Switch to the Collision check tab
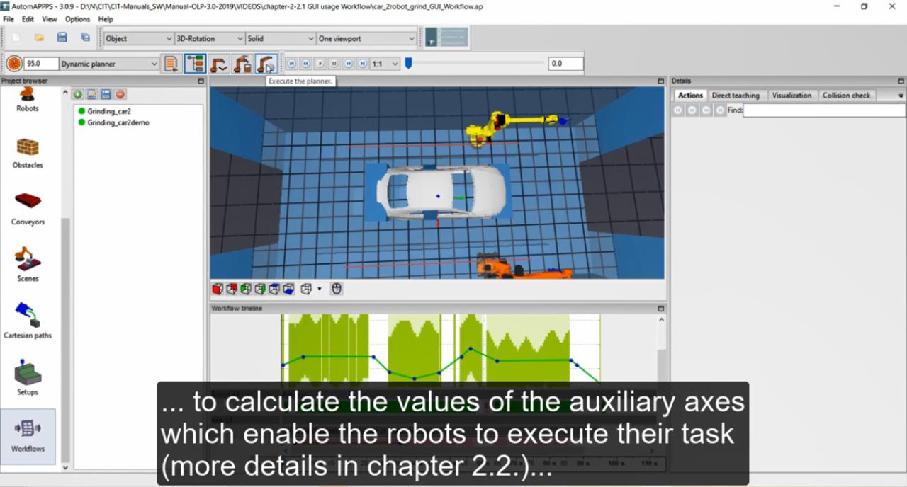Image resolution: width=907 pixels, height=487 pixels. click(846, 96)
